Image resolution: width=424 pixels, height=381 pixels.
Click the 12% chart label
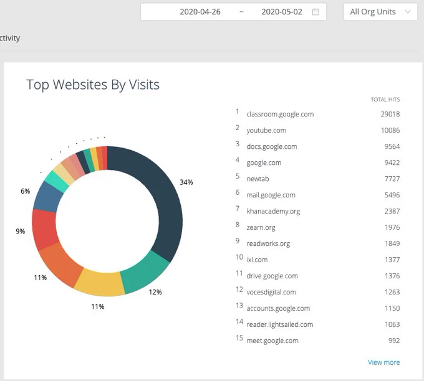[x=155, y=292]
